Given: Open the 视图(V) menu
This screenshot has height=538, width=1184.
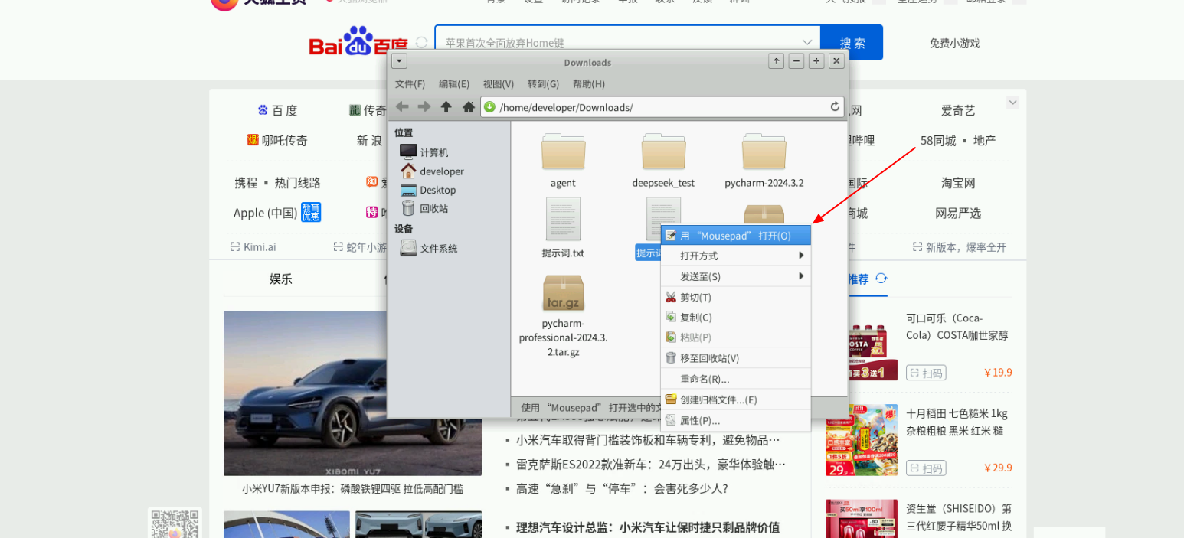Looking at the screenshot, I should pyautogui.click(x=499, y=83).
